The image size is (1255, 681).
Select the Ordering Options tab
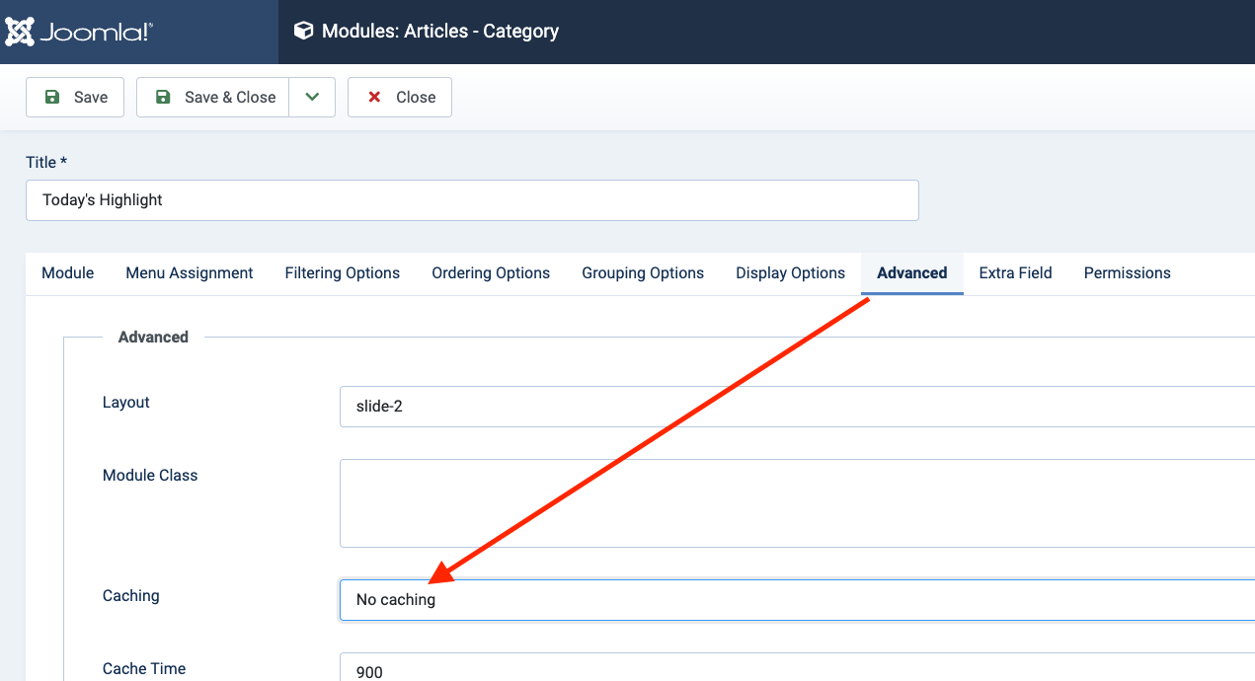pyautogui.click(x=491, y=273)
